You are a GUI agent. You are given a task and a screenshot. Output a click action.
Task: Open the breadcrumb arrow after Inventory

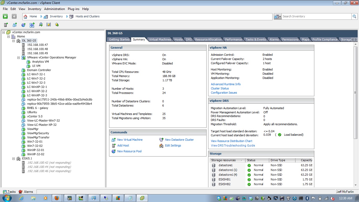67,16
